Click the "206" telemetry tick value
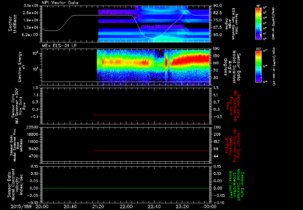The height and width of the screenshot is (210, 303). (x=217, y=134)
